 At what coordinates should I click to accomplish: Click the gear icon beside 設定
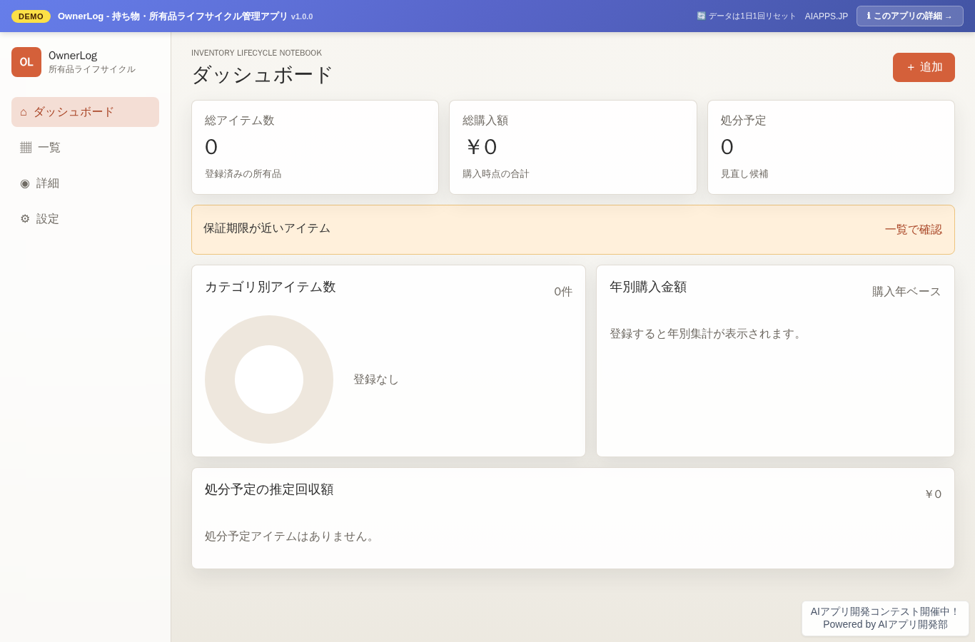25,219
